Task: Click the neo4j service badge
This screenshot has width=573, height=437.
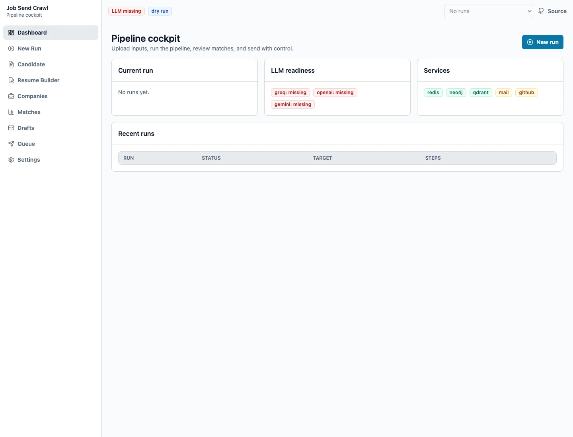Action: pyautogui.click(x=456, y=93)
